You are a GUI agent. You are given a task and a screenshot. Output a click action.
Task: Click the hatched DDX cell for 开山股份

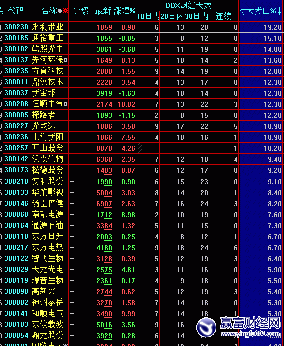pos(173,148)
